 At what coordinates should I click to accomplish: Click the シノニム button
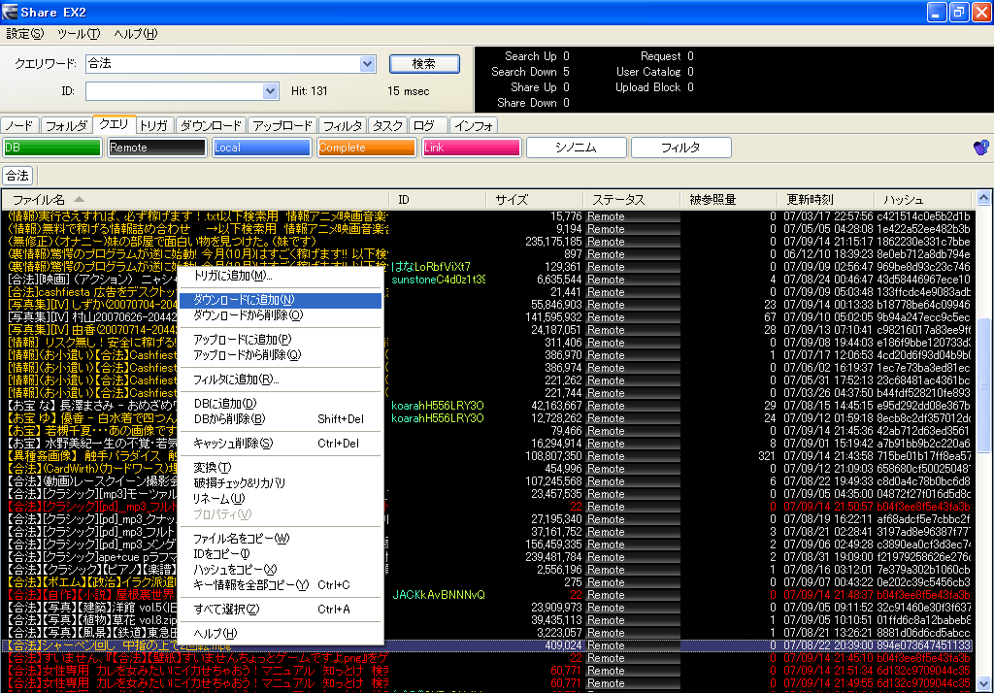(x=576, y=148)
